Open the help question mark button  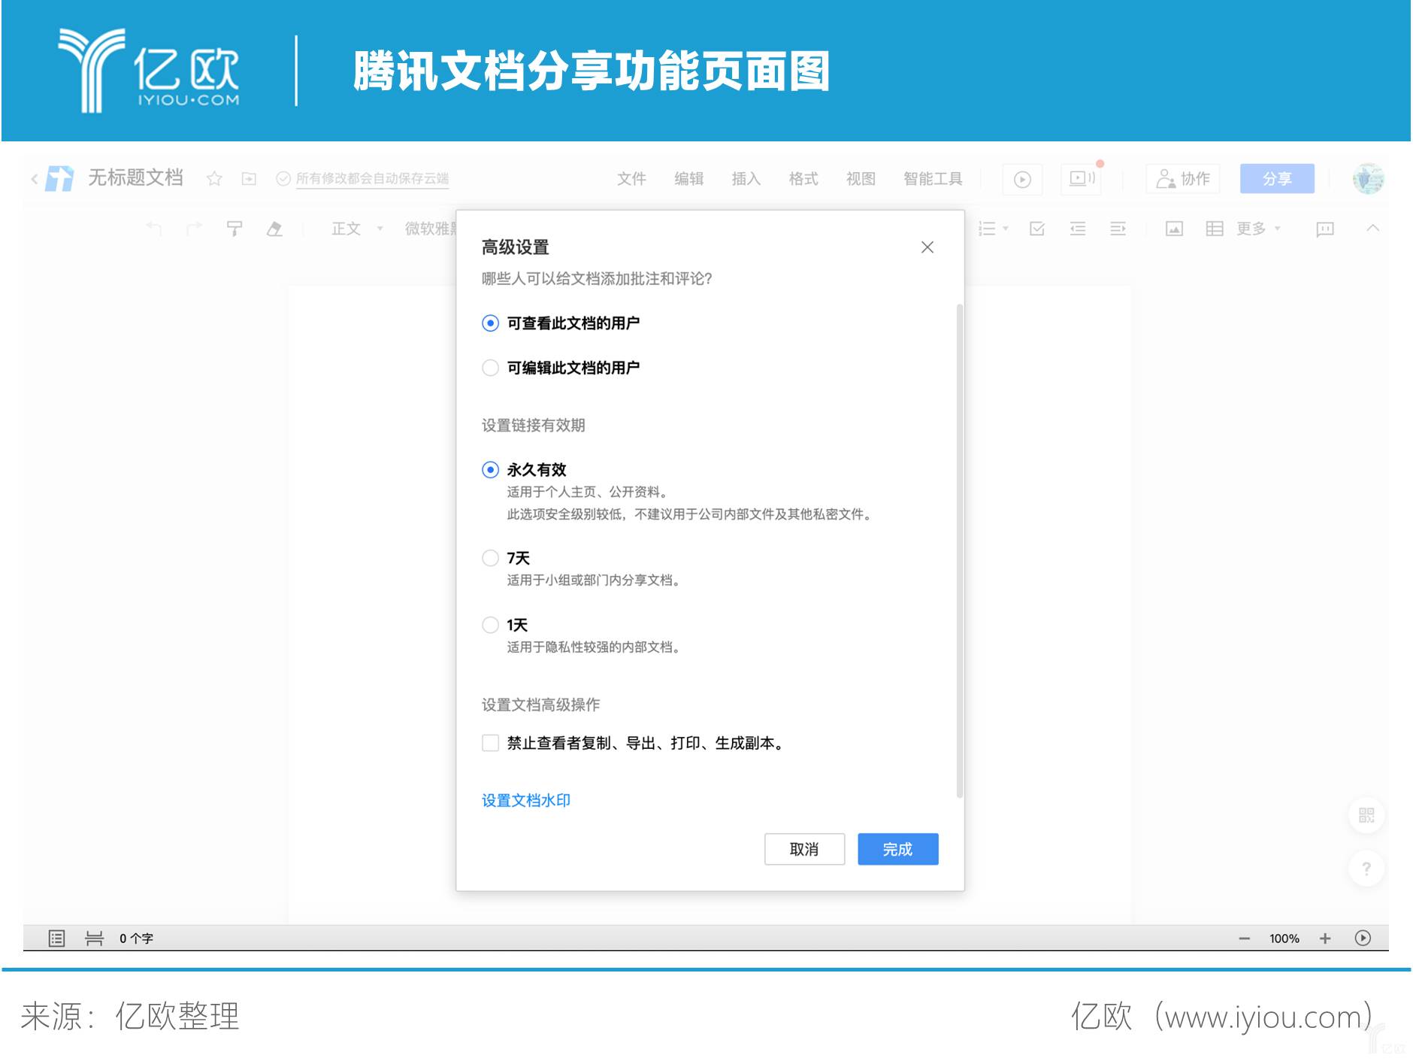coord(1366,869)
